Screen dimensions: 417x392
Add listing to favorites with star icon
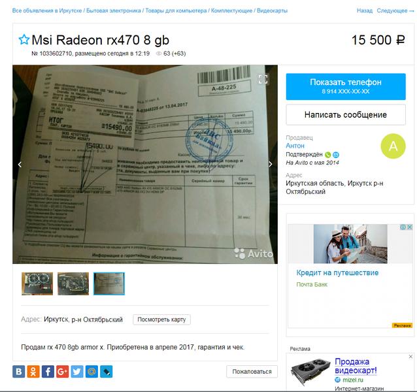pos(24,40)
